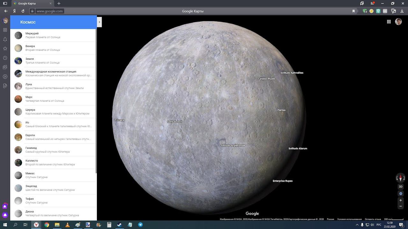Viewport: 408px width, 229px height.
Task: Open the yellow round extension icon
Action: point(372,11)
